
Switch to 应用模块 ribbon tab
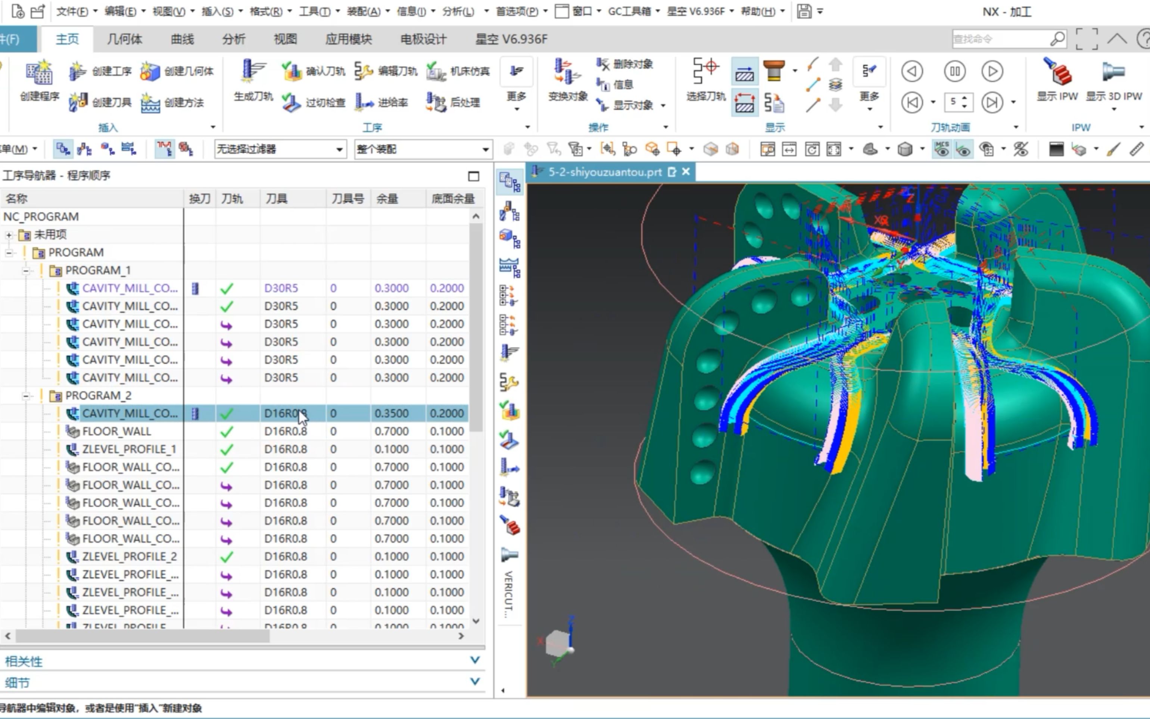tap(349, 39)
